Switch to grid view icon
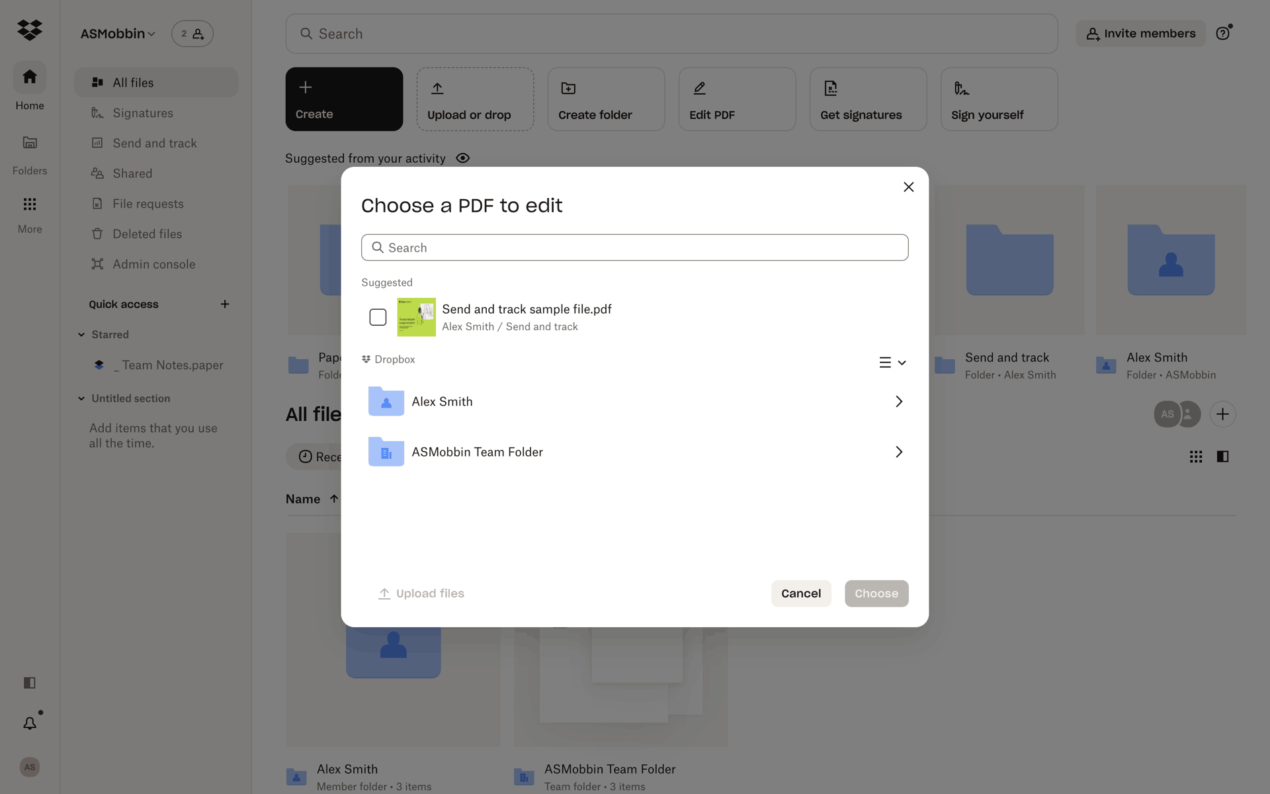This screenshot has height=794, width=1270. click(1196, 457)
